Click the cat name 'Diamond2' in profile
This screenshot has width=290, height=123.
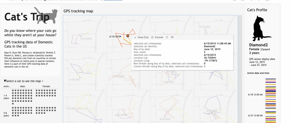(258, 45)
